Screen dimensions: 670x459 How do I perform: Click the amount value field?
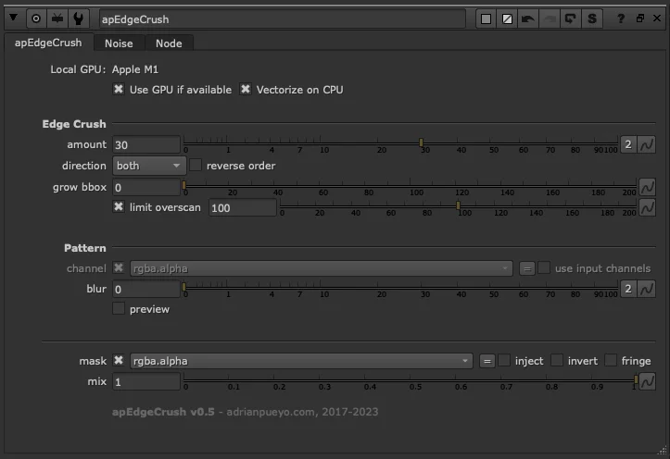(146, 144)
